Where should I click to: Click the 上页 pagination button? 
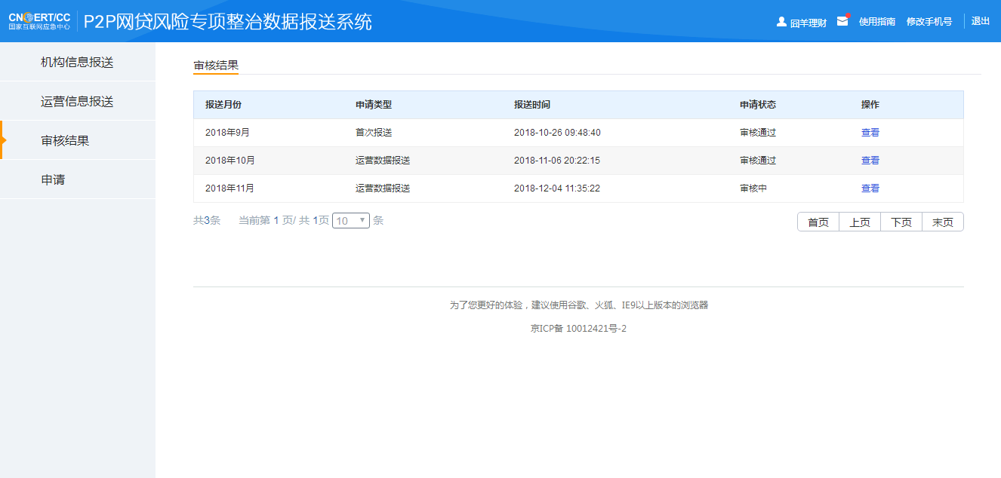tap(860, 221)
